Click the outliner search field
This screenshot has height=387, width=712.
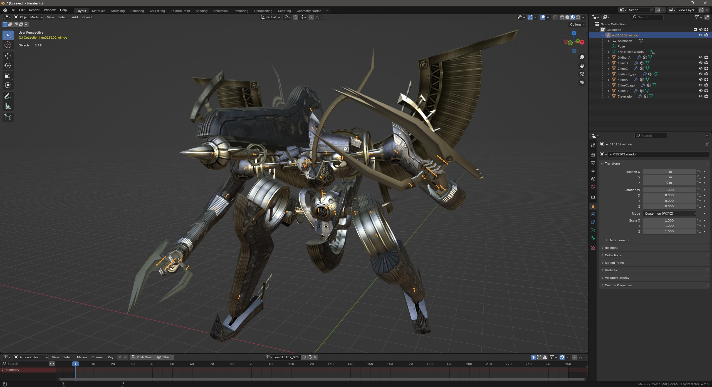[x=648, y=17]
